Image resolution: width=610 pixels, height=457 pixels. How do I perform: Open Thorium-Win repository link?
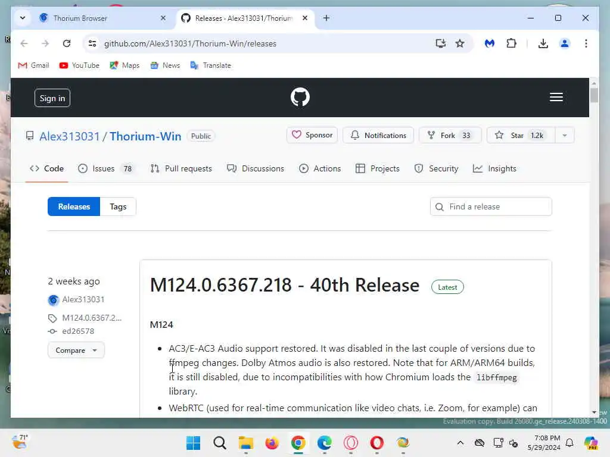(x=145, y=136)
